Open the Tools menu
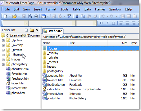This screenshot has width=141, height=111. [64, 9]
